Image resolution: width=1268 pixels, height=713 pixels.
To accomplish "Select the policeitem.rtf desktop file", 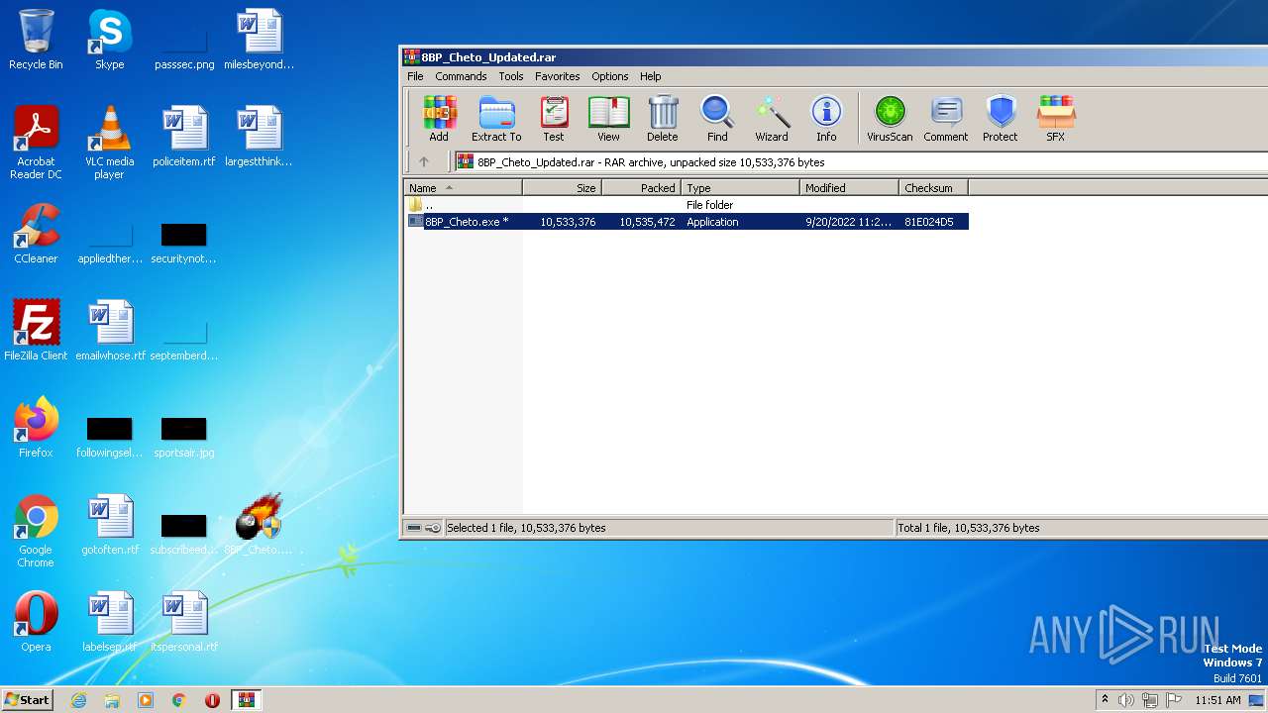I will [x=184, y=137].
